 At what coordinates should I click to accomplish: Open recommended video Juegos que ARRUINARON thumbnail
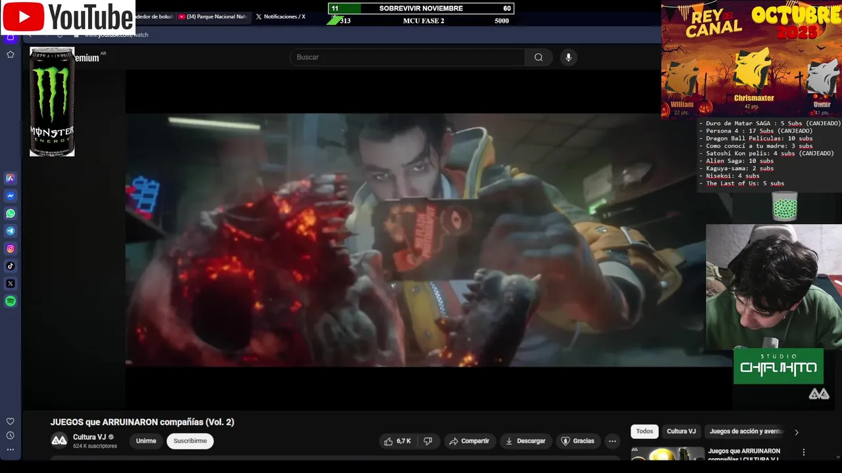pyautogui.click(x=667, y=453)
